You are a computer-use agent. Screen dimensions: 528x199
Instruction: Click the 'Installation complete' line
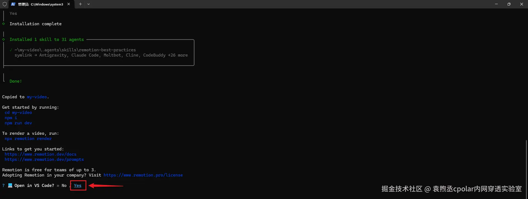tap(35, 24)
